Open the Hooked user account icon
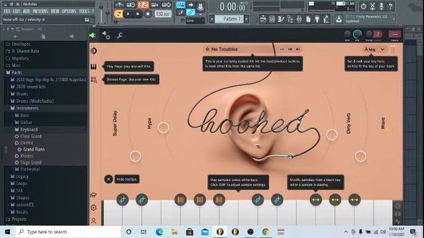The image size is (424, 238). (93, 221)
